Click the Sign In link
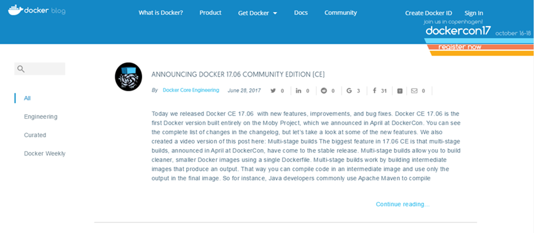 point(474,13)
